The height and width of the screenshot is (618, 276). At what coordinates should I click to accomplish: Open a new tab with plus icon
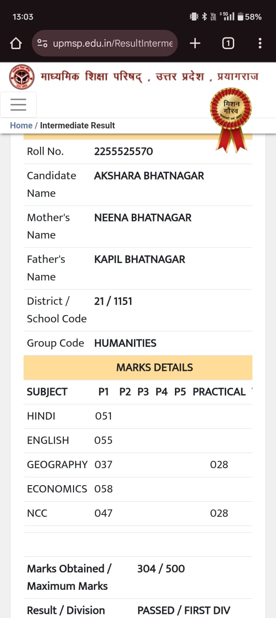pos(195,43)
